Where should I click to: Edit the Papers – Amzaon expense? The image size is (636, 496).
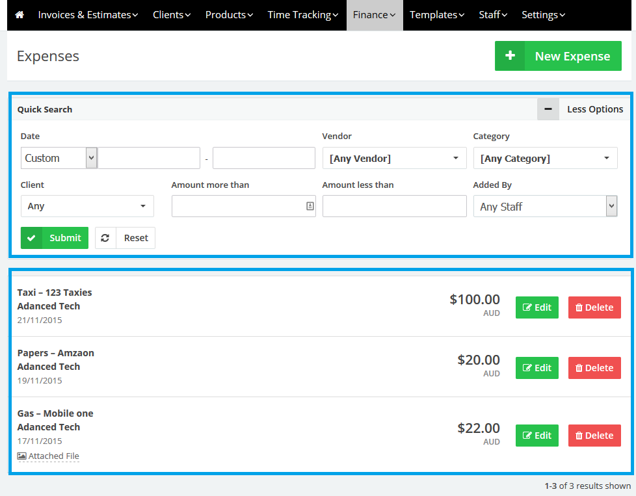pyautogui.click(x=537, y=368)
